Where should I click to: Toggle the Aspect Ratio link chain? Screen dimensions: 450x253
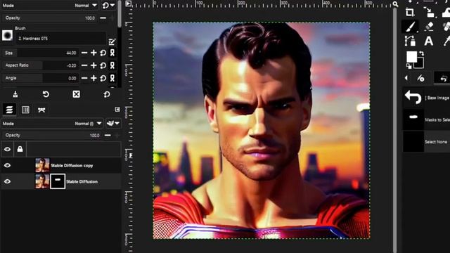point(112,65)
